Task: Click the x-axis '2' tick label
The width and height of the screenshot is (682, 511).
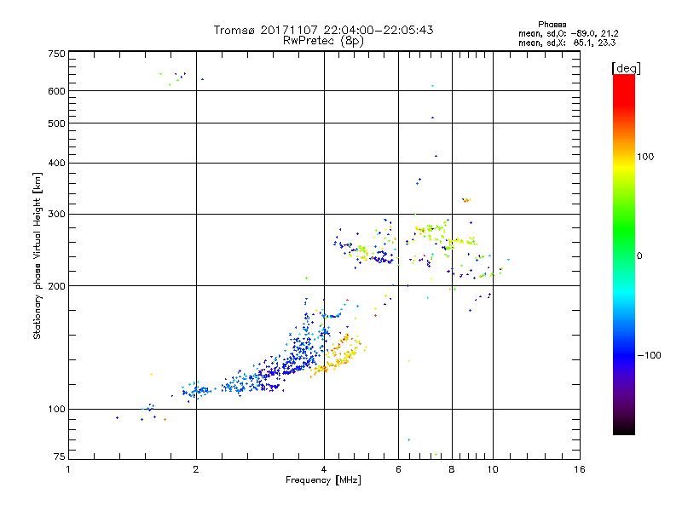Action: (x=196, y=470)
